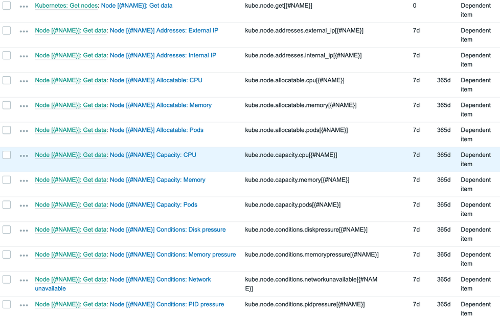Open the three-dot menu for the Addresses: Internal IP row
The height and width of the screenshot is (320, 500).
pyautogui.click(x=24, y=56)
